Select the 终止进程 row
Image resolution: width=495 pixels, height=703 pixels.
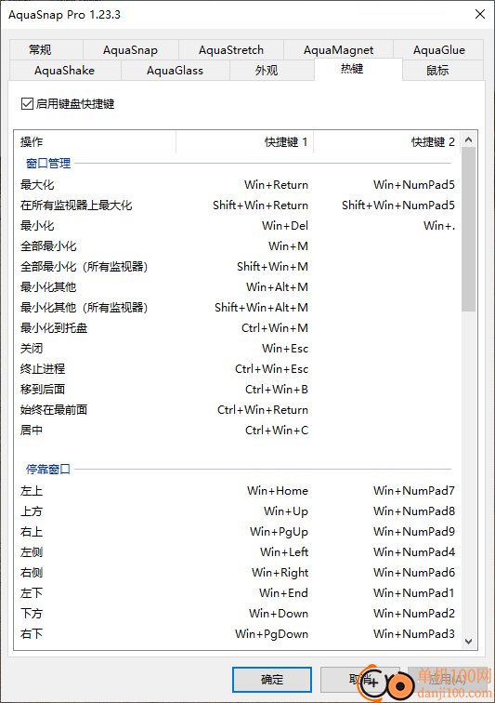pyautogui.click(x=238, y=369)
